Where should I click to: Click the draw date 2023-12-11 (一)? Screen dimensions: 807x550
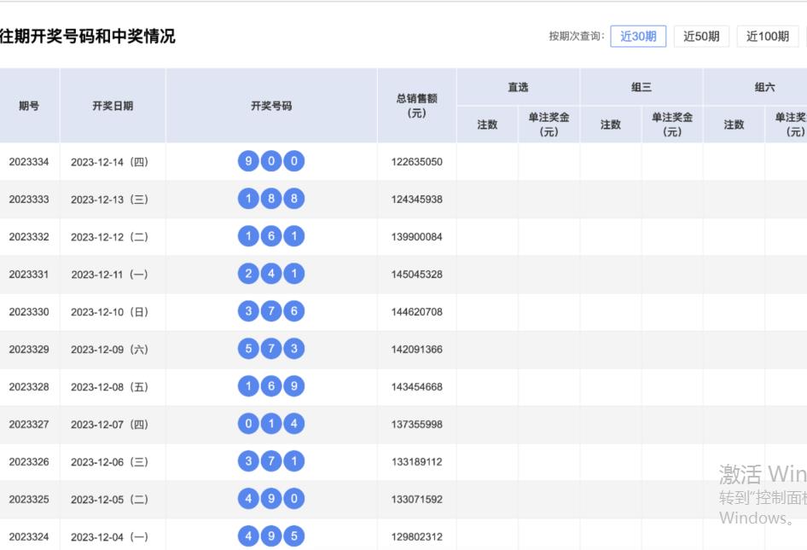[x=110, y=275]
